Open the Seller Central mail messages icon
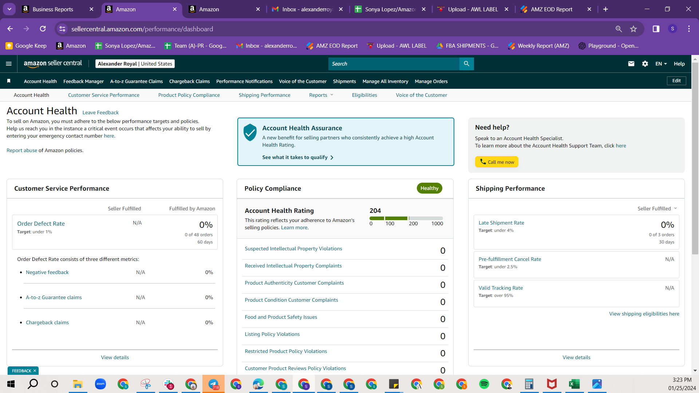 [x=631, y=64]
